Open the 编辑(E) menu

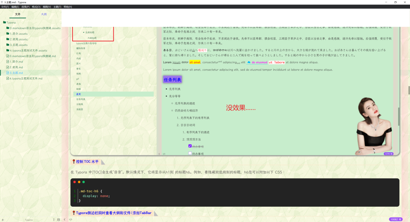pos(15,7)
